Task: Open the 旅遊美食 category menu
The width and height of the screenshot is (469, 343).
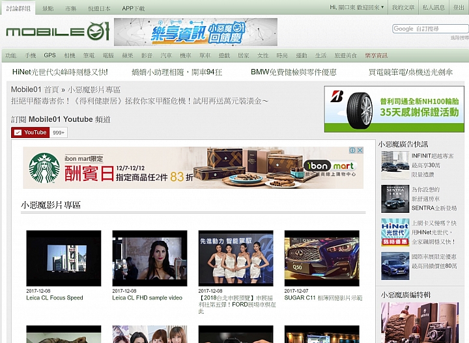Action: pyautogui.click(x=346, y=55)
